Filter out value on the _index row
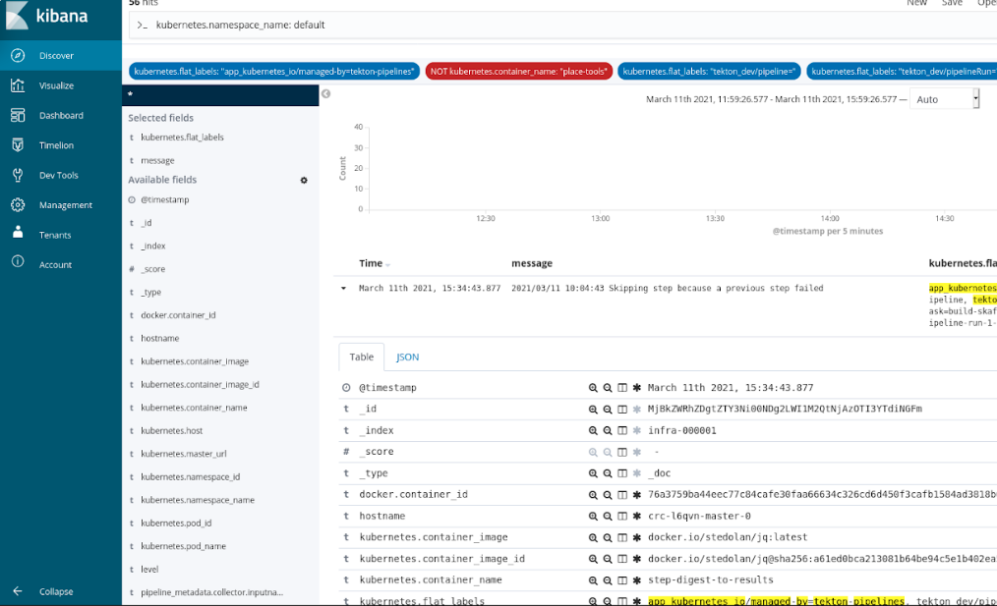The width and height of the screenshot is (997, 606). 608,430
